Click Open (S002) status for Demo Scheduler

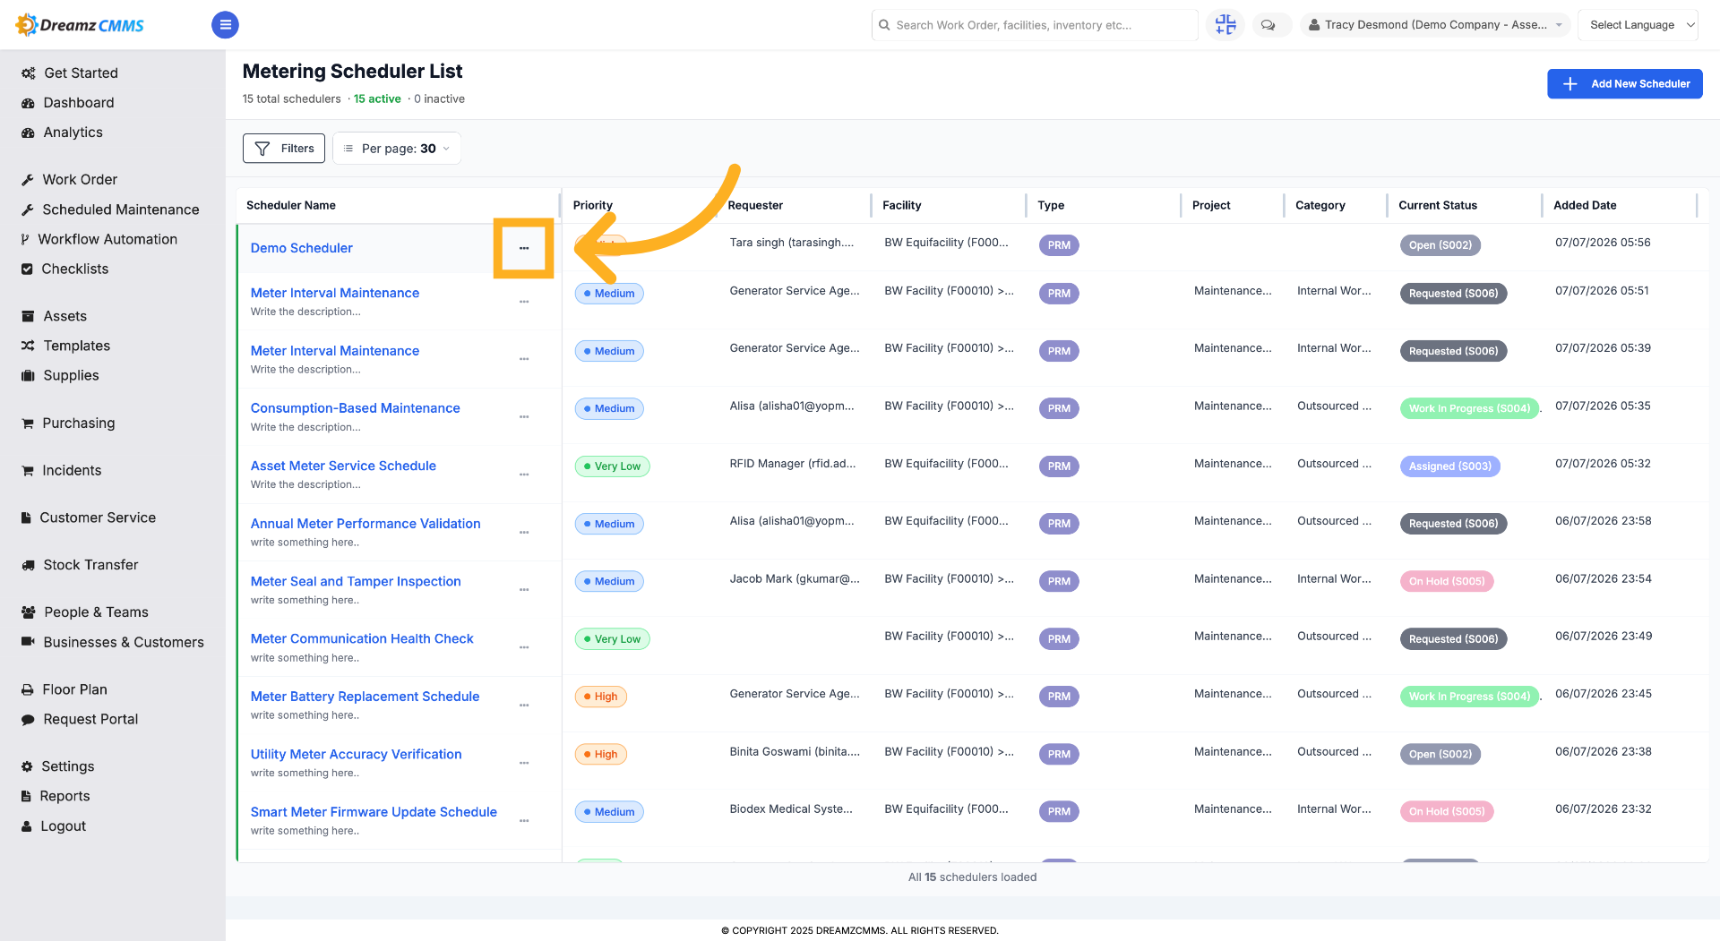tap(1440, 245)
